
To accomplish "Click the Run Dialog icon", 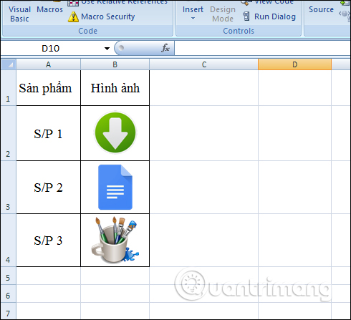I will (246, 16).
